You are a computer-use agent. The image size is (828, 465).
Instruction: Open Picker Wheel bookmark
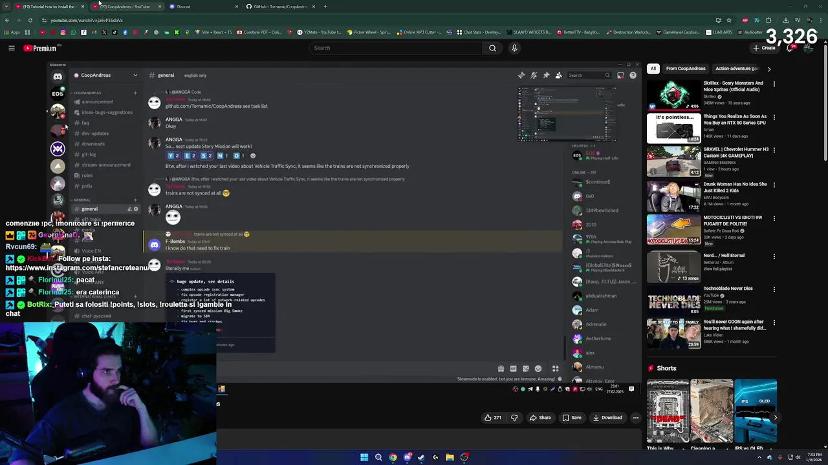369,32
